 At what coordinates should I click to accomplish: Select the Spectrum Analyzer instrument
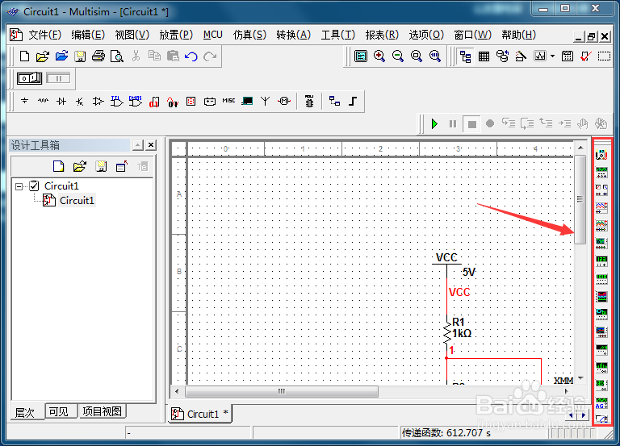click(601, 368)
